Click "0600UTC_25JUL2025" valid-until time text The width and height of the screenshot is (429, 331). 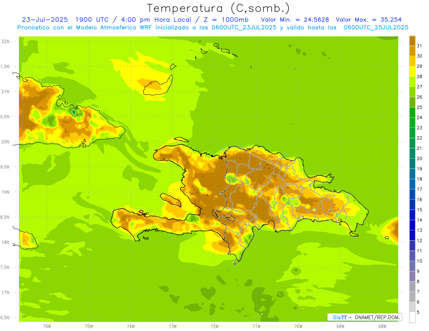pos(376,27)
